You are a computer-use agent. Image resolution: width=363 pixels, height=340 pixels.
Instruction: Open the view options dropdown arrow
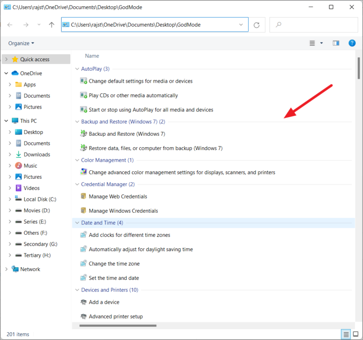(x=321, y=44)
